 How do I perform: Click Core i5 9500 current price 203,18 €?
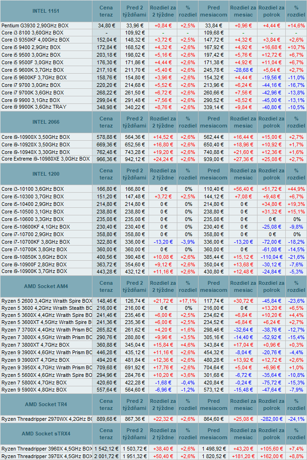pos(107,55)
